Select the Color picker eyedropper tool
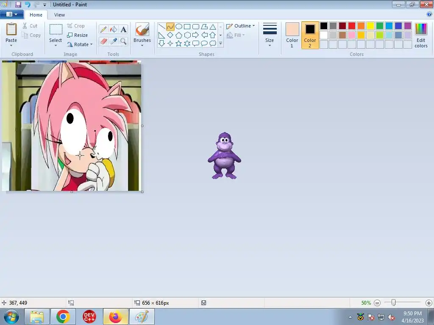 click(113, 41)
